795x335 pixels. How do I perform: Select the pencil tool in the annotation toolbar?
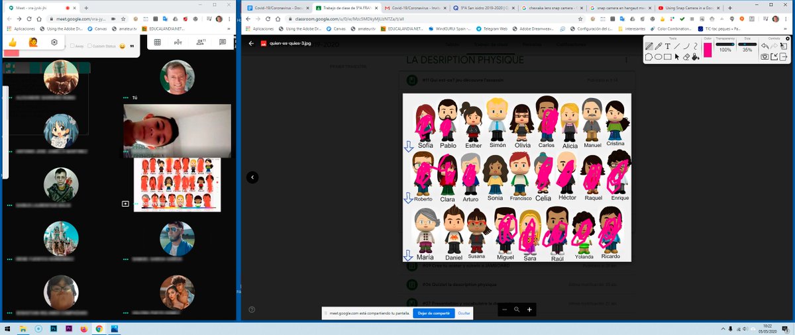tap(649, 46)
